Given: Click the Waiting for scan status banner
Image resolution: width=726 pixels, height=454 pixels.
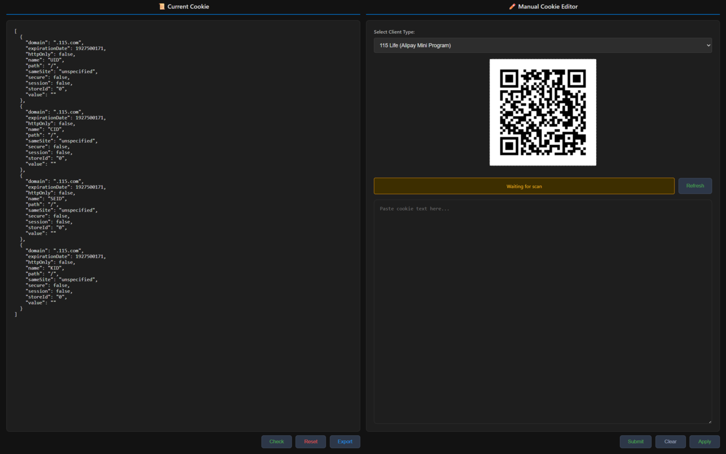Looking at the screenshot, I should click(524, 186).
